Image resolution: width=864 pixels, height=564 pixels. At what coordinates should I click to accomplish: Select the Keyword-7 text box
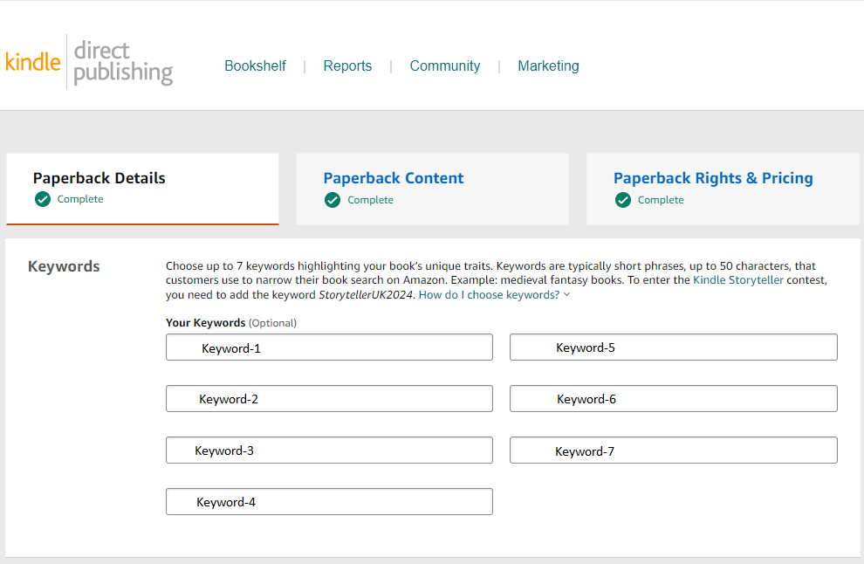(673, 450)
